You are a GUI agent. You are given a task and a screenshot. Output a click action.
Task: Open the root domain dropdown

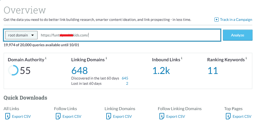click(21, 35)
